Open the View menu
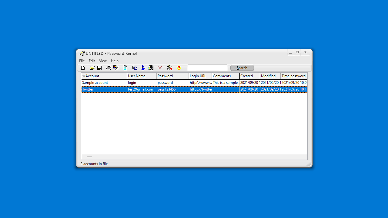388x218 pixels. [103, 61]
